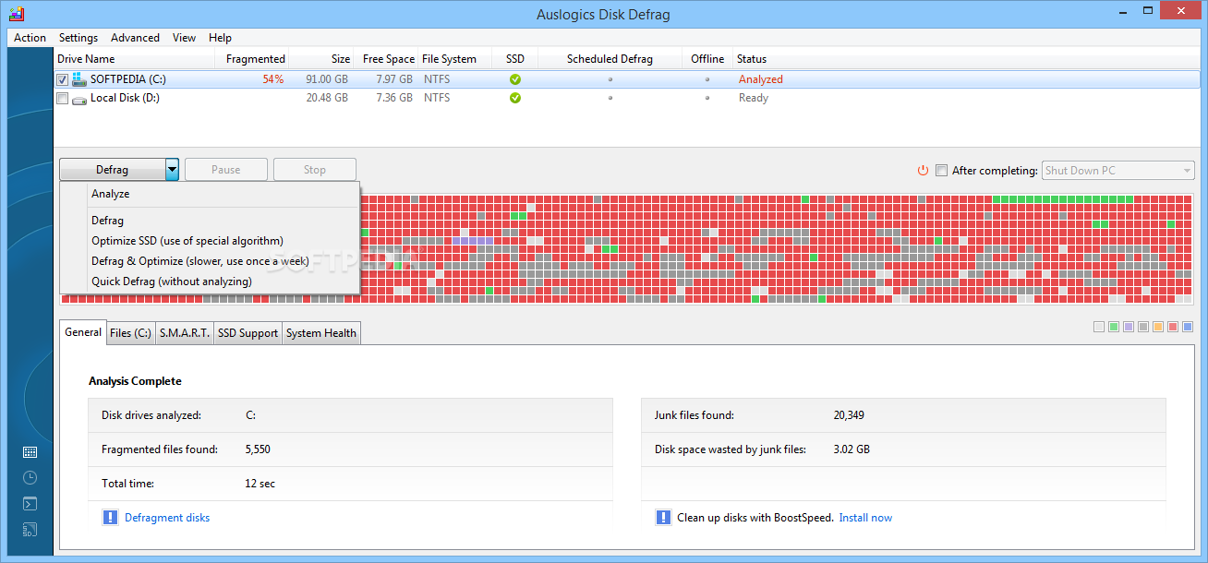The height and width of the screenshot is (563, 1208).
Task: Enable the After completing checkbox
Action: tap(941, 171)
